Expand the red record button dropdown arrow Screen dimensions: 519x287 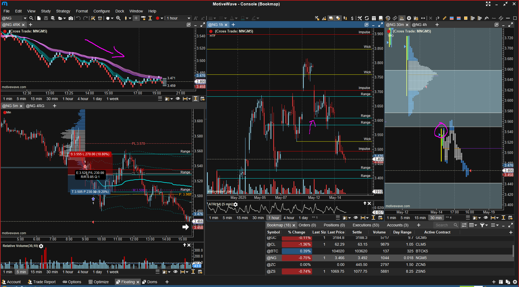pos(162,18)
